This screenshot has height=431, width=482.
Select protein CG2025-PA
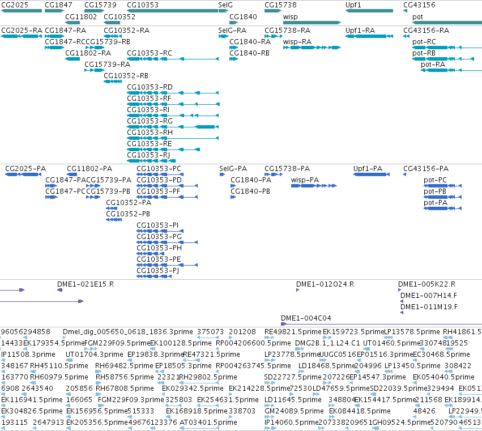25,169
